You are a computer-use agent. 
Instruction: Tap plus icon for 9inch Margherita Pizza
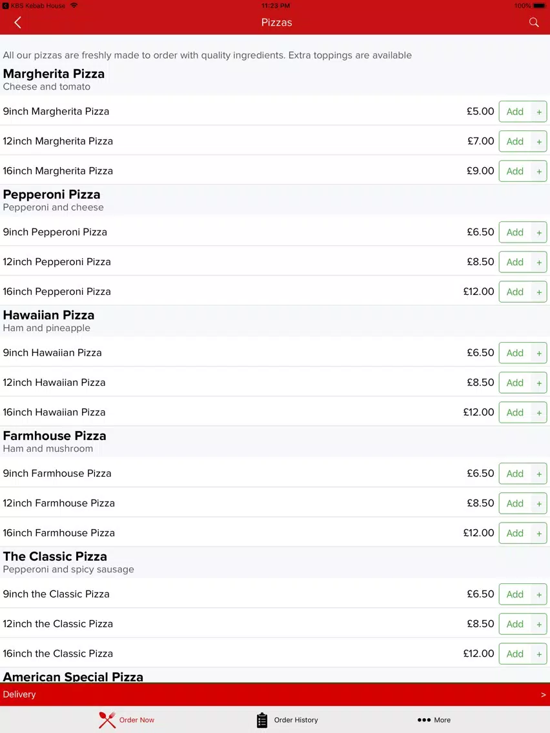coord(539,112)
